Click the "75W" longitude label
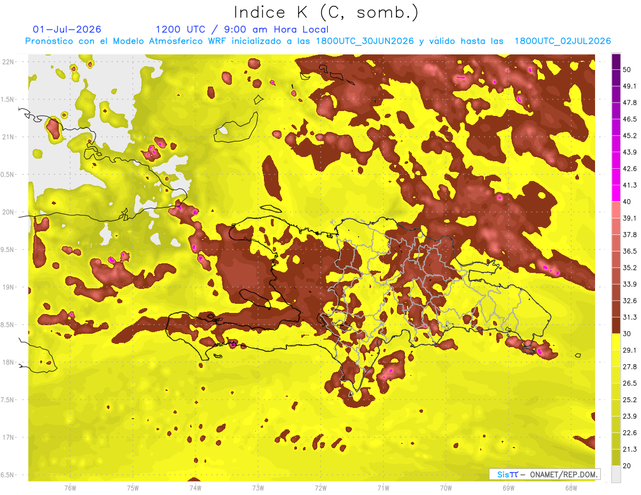This screenshot has height=495, width=641. tap(133, 488)
